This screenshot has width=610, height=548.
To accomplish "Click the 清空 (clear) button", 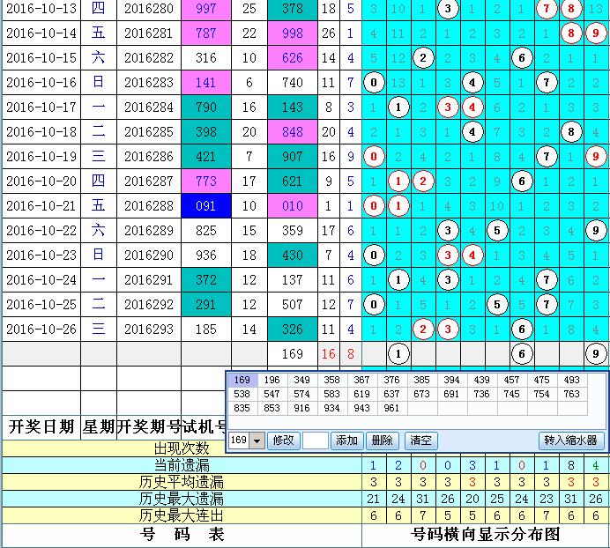I will point(421,441).
